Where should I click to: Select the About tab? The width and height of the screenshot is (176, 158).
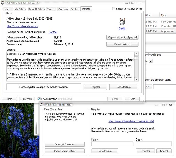pos(86,9)
